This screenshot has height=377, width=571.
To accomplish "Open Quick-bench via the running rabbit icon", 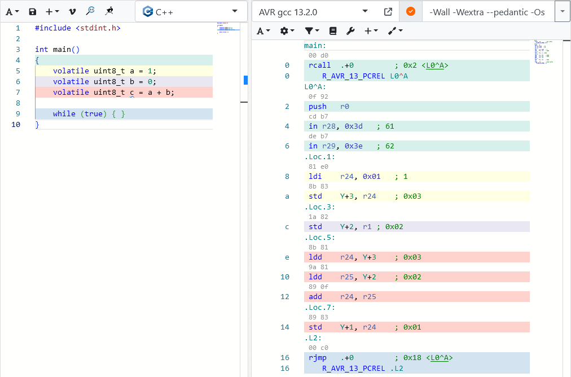I will pos(109,11).
